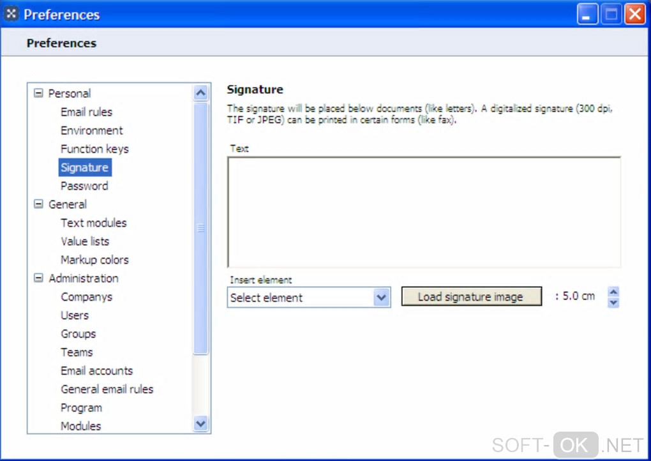Select Text modules under General

point(94,223)
